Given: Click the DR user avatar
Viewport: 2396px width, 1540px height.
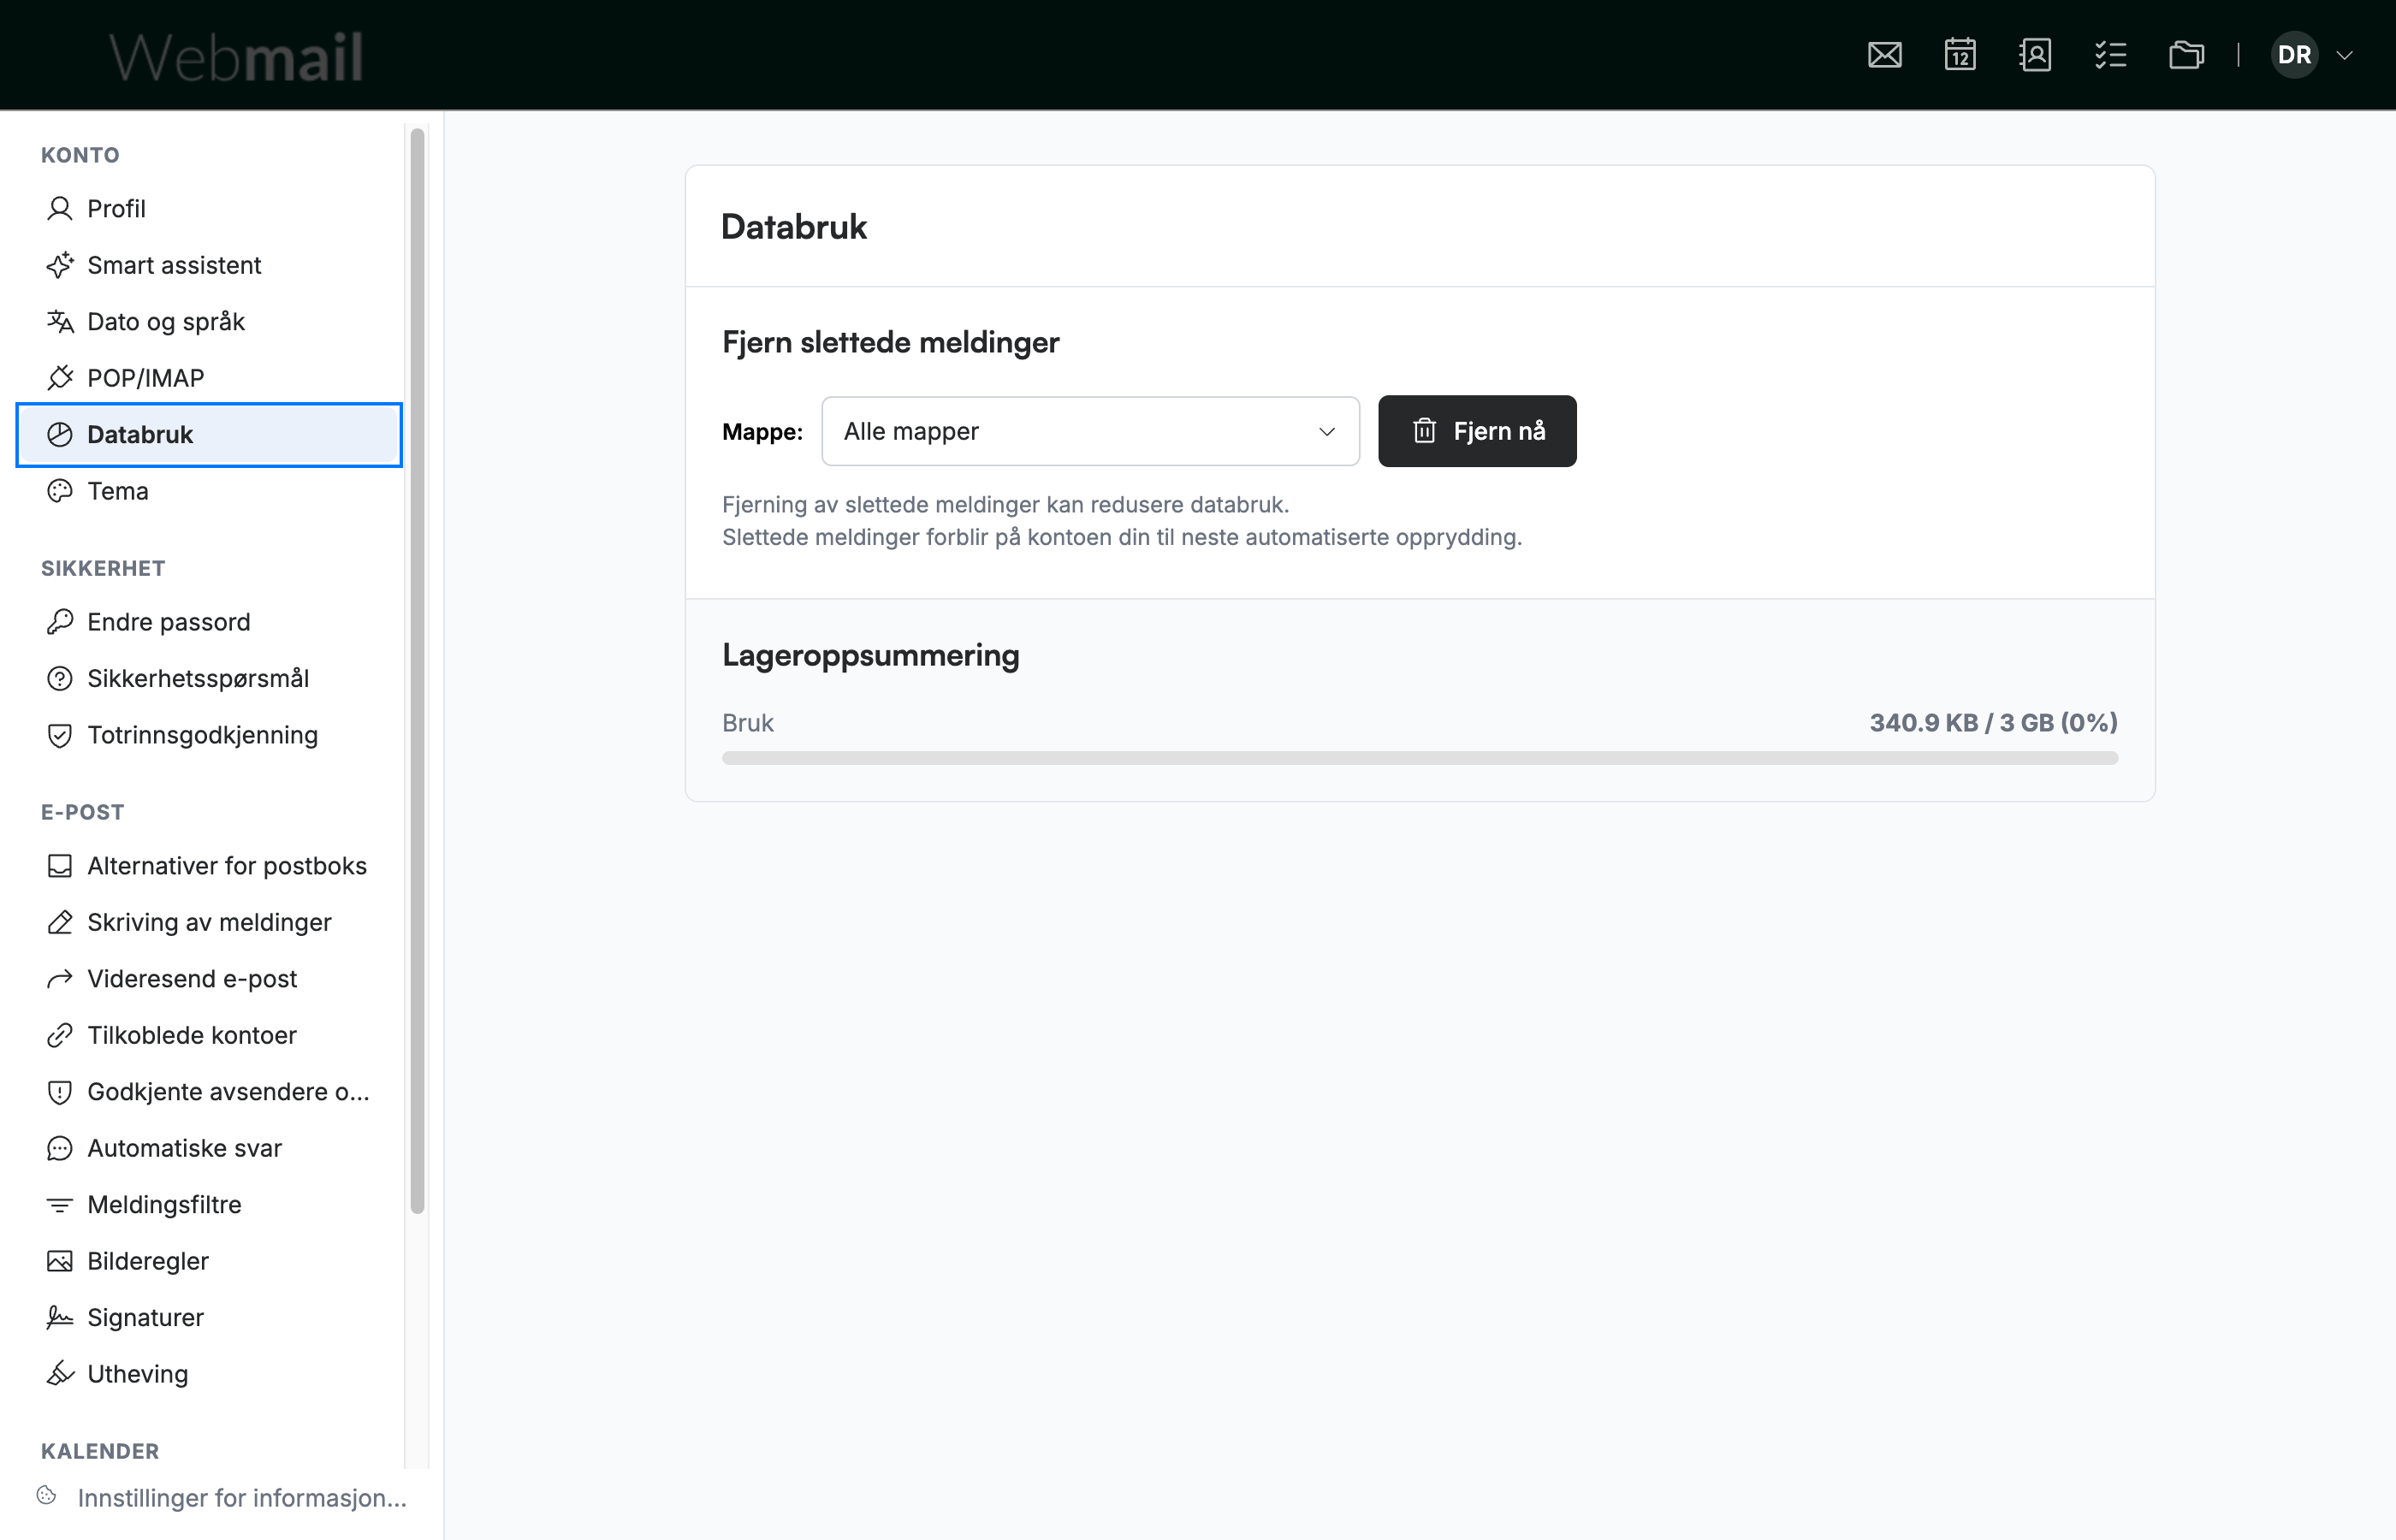Looking at the screenshot, I should (x=2294, y=55).
